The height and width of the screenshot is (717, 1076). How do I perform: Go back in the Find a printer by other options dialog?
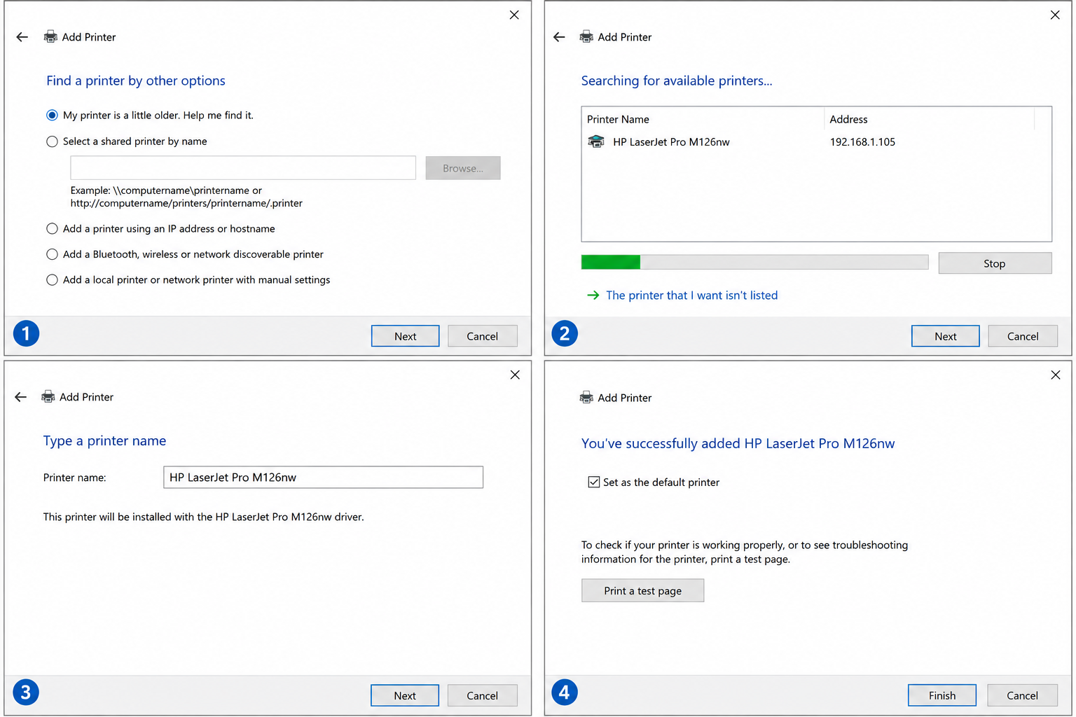click(22, 37)
